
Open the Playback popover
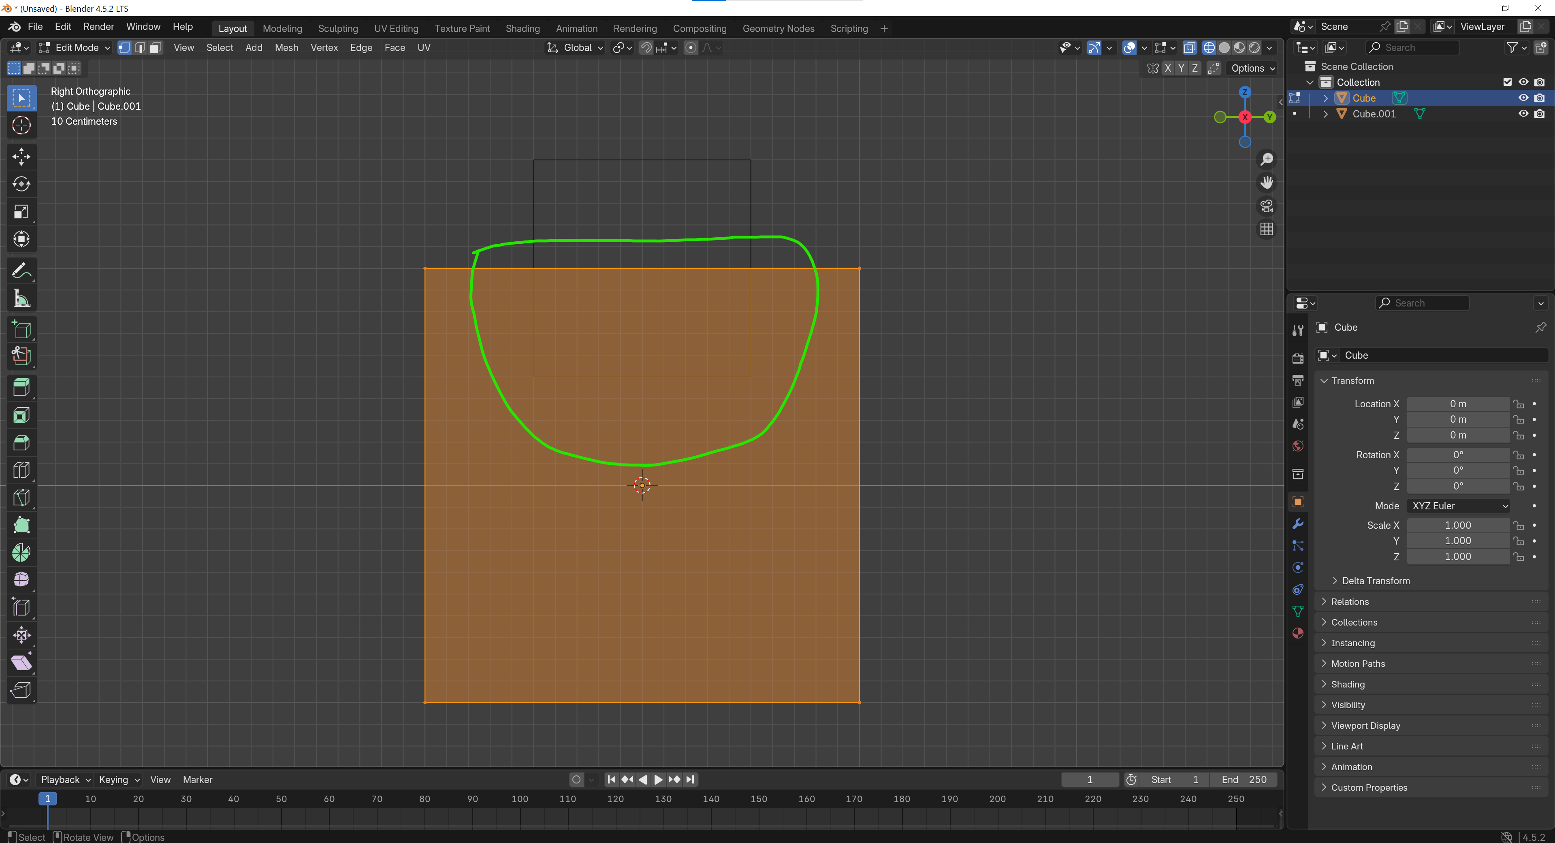pos(65,780)
